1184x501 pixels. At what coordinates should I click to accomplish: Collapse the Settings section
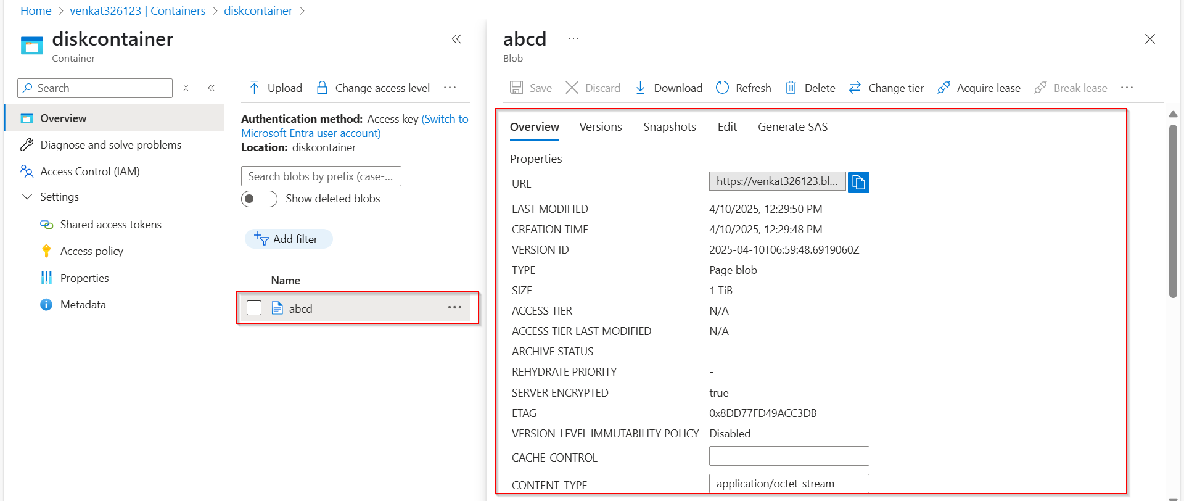coord(27,197)
